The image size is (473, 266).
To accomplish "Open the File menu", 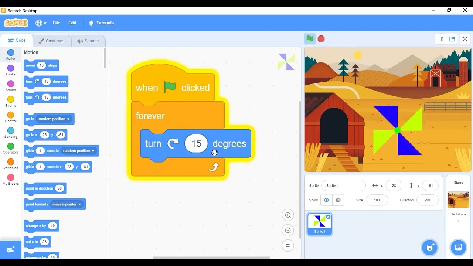I will tap(56, 23).
